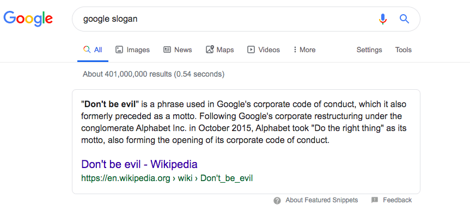Viewport: 470px width, 211px height.
Task: Click the Feedback link text
Action: tap(397, 200)
